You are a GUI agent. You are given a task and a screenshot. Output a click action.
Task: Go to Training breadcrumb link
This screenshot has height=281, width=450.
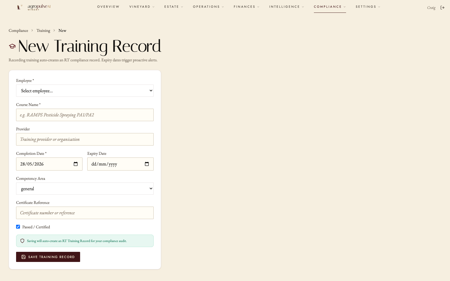tap(43, 31)
